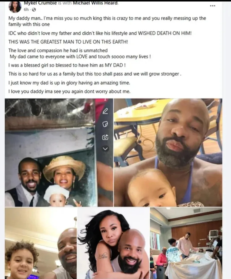Open Mykel Crumbie's profile link
This screenshot has height=279, width=231.
40,3
